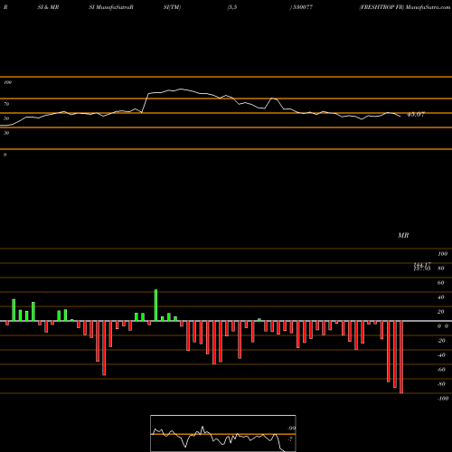The image size is (452, 452).
Task: Click the "SI & MR" header text
Action: pos(48,7)
